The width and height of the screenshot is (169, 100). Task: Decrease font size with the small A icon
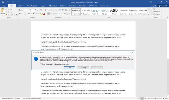tap(38, 10)
